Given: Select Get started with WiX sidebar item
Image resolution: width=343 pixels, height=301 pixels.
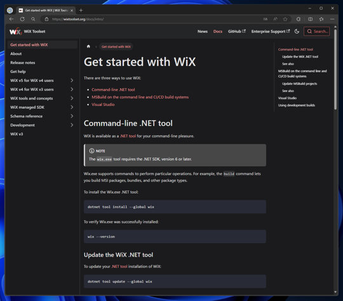Looking at the screenshot, I should (42, 44).
